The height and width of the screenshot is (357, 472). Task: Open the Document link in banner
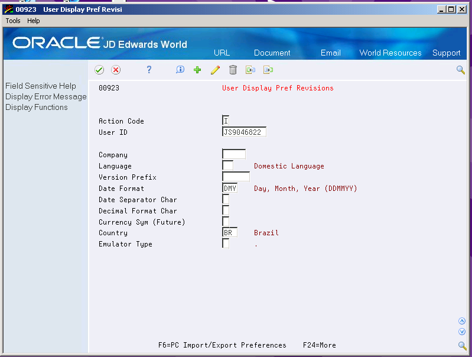click(272, 53)
